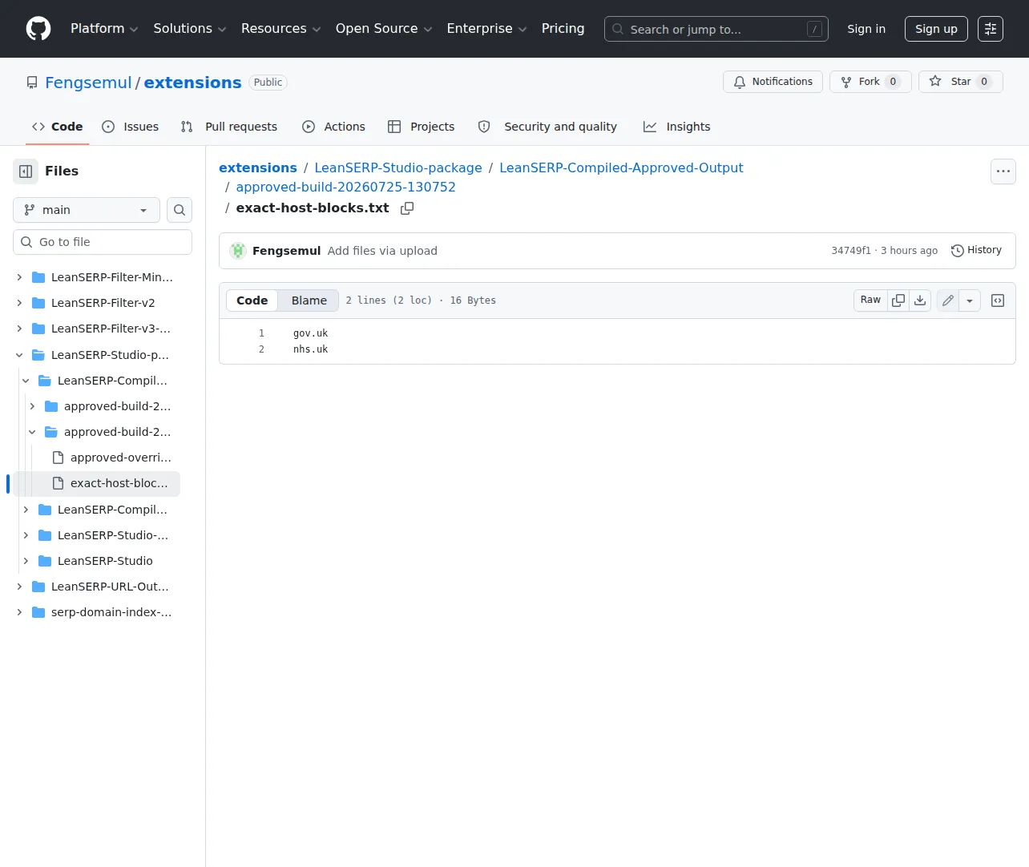Open the extensions repository title link

point(192,83)
